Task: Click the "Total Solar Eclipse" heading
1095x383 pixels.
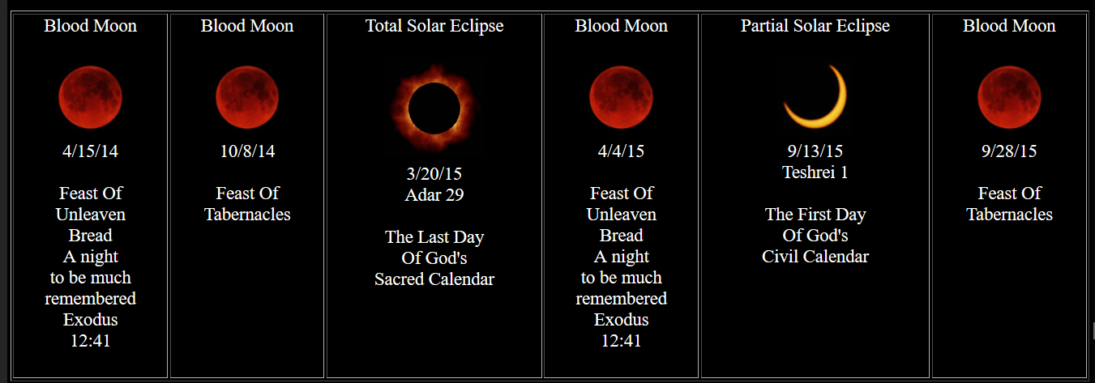Action: (x=434, y=26)
